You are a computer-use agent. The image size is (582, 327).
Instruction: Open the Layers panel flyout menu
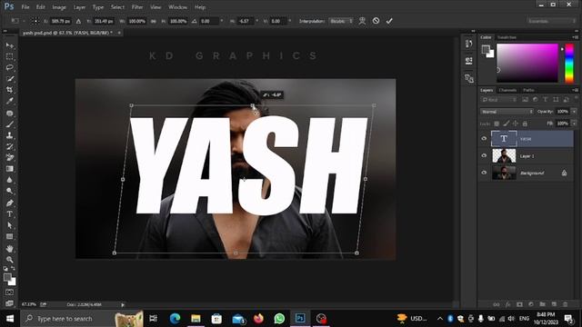(x=575, y=90)
